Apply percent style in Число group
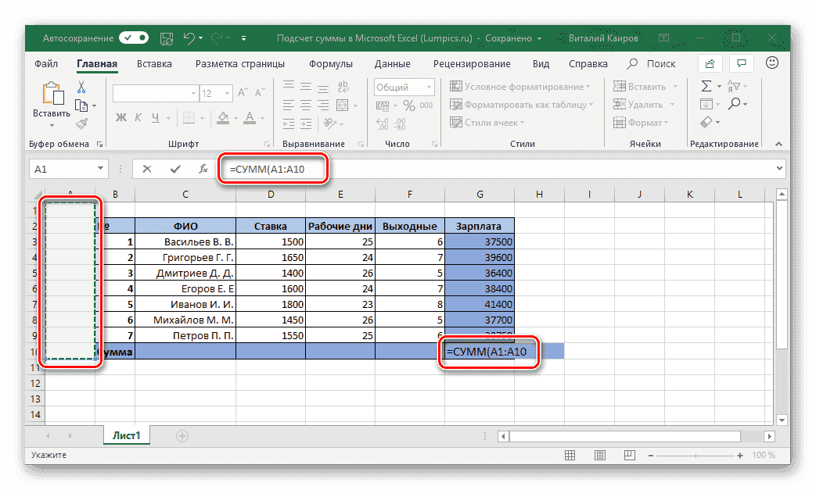The width and height of the screenshot is (816, 490). pyautogui.click(x=409, y=106)
